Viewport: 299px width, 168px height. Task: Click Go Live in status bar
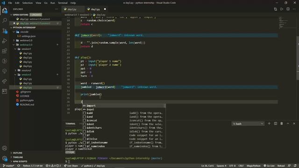tap(269, 166)
